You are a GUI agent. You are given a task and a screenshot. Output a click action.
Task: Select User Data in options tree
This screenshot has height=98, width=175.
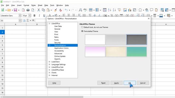[58, 26]
